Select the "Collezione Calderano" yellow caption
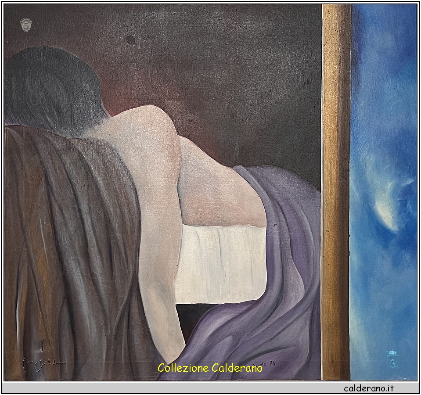 pos(210,368)
